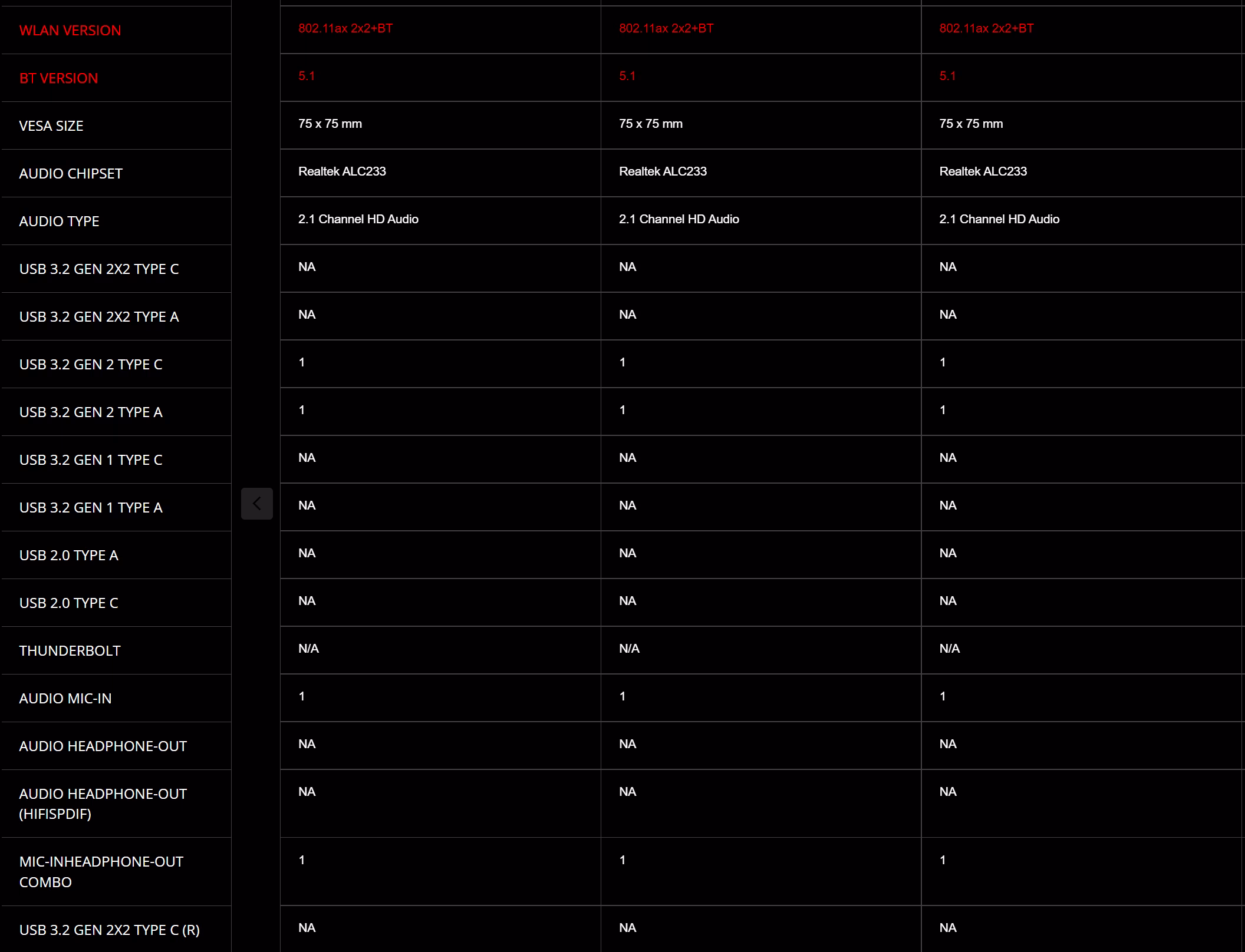
Task: Select the WLAN VERSION row label
Action: [70, 31]
